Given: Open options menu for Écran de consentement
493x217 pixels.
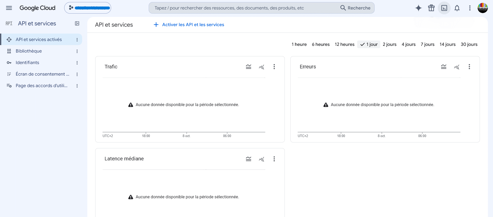Looking at the screenshot, I should point(77,74).
